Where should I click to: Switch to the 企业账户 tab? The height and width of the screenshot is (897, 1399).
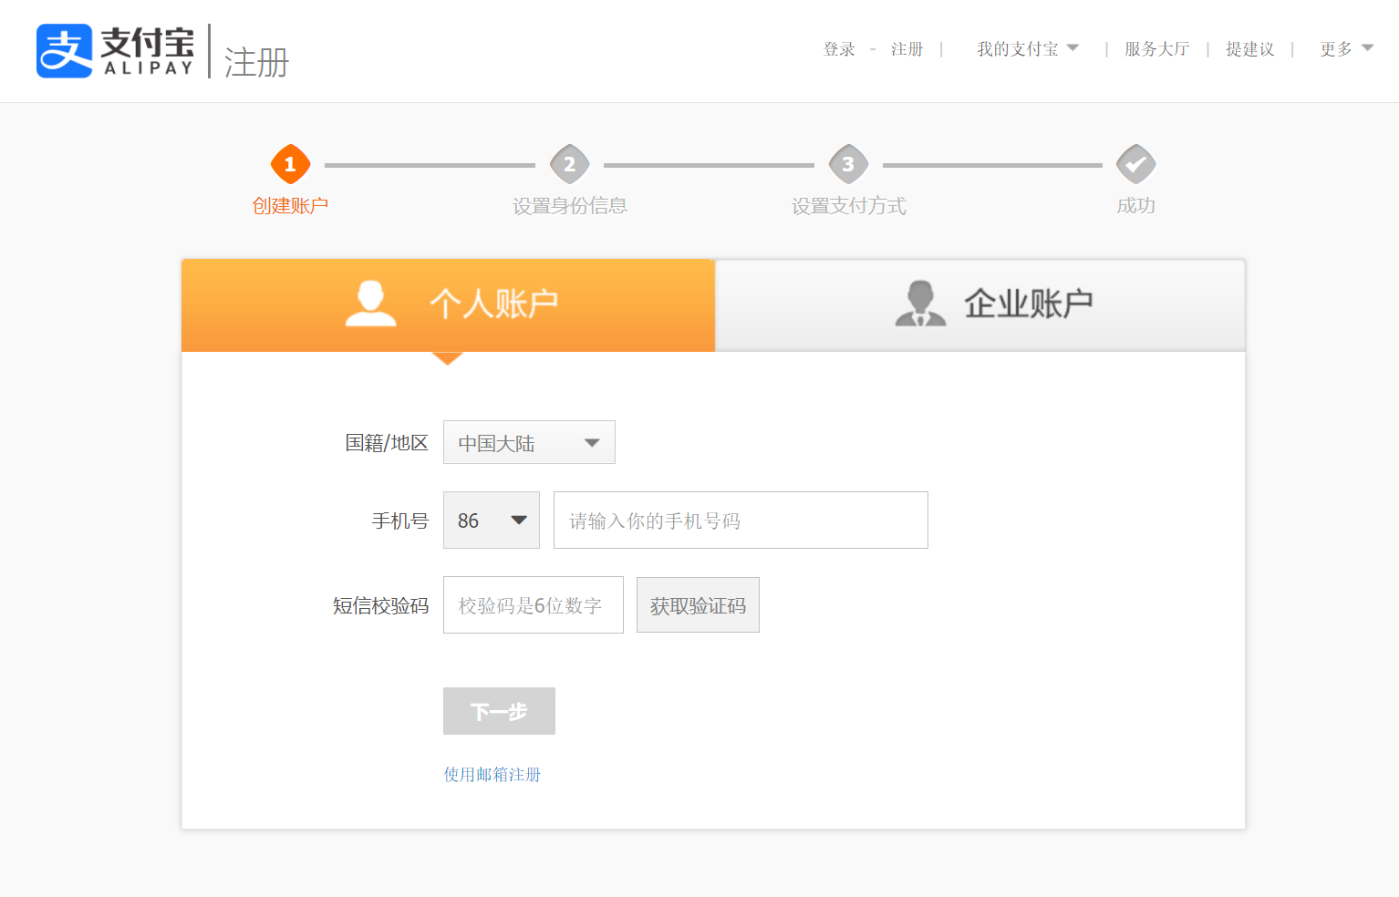pyautogui.click(x=980, y=305)
